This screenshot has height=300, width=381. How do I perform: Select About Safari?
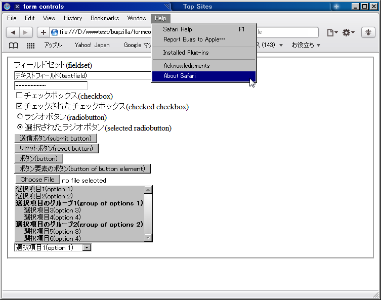tap(204, 76)
